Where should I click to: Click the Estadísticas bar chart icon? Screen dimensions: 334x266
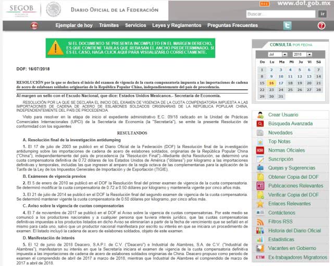260,240
